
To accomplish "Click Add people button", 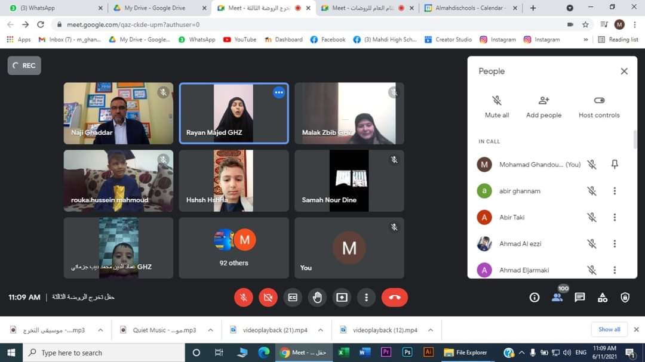I will (x=543, y=106).
